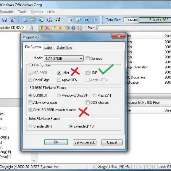The image size is (171, 171).
Task: Select the XP(E:) drive in tree
Action: click(x=4, y=138)
